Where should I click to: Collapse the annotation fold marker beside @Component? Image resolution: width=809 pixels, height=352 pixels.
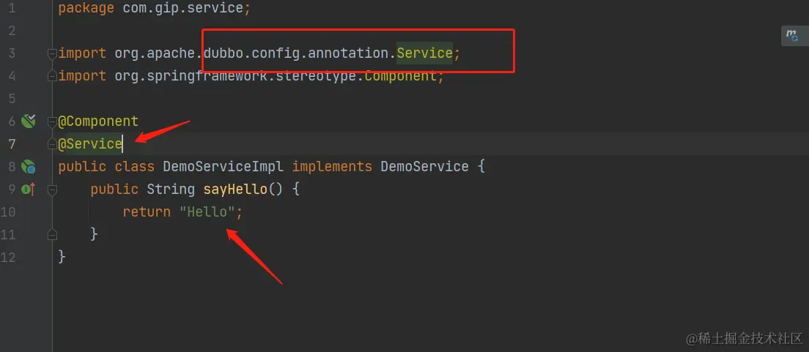tap(51, 121)
